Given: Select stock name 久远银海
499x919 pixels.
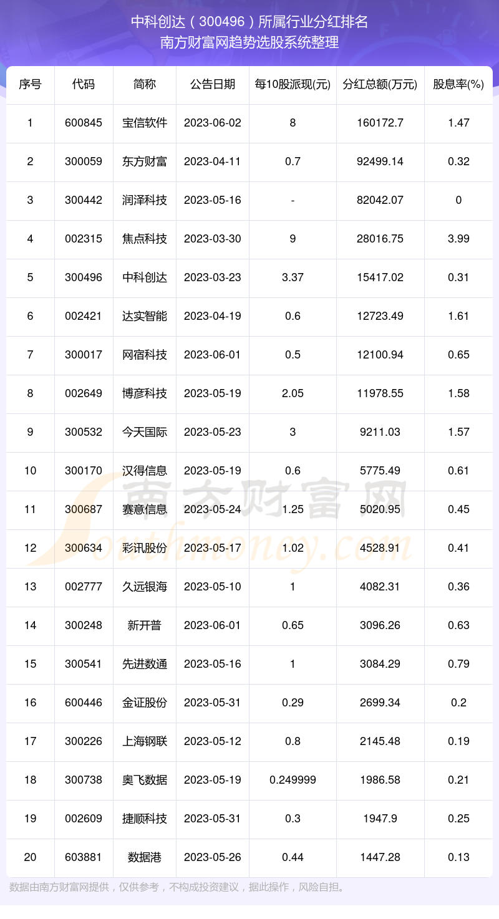Looking at the screenshot, I should (145, 587).
